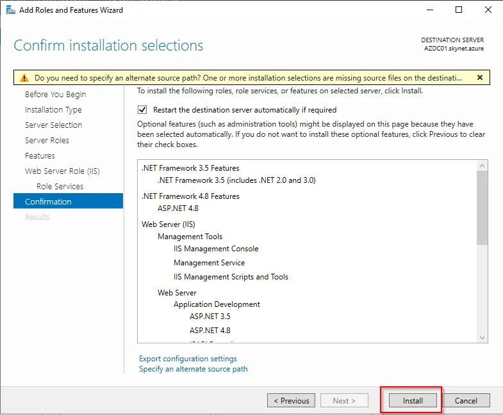503x415 pixels.
Task: Click Specify an alternate source path link
Action: click(x=194, y=369)
